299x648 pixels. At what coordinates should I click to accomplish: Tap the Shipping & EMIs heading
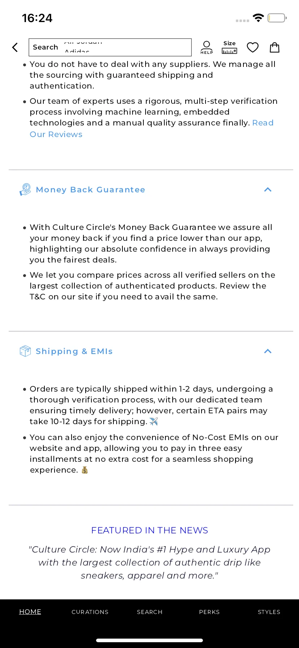point(74,351)
